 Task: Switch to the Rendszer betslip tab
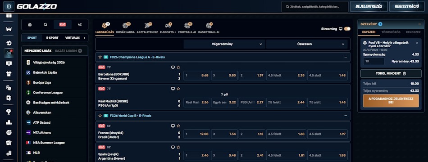(413, 32)
